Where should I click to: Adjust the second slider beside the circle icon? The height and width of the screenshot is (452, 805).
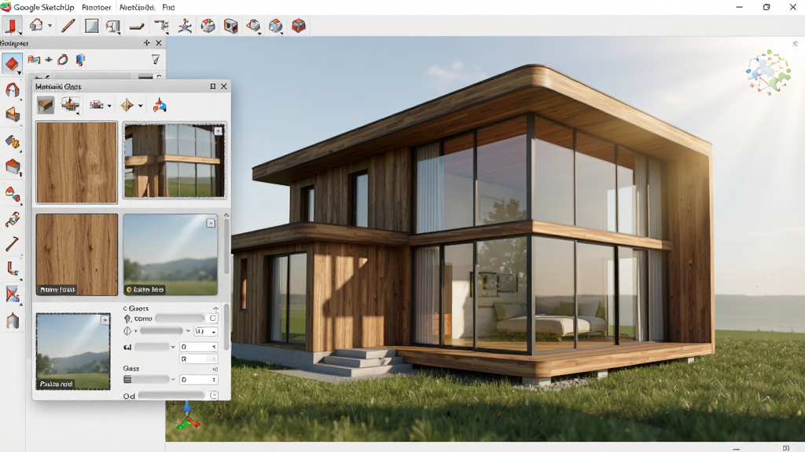pos(161,331)
